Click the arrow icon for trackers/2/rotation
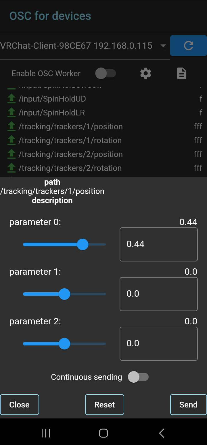Viewport: 207px width, 445px height. point(11,168)
